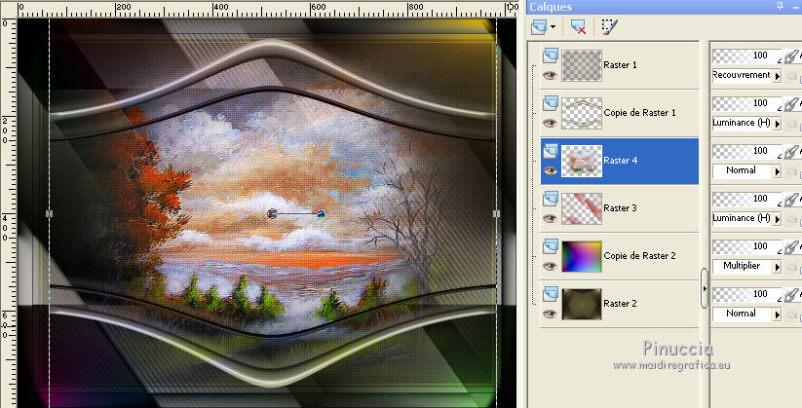Click the layer type icon of Raster 4

(551, 151)
